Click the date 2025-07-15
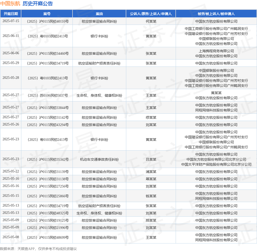 pos(11,21)
